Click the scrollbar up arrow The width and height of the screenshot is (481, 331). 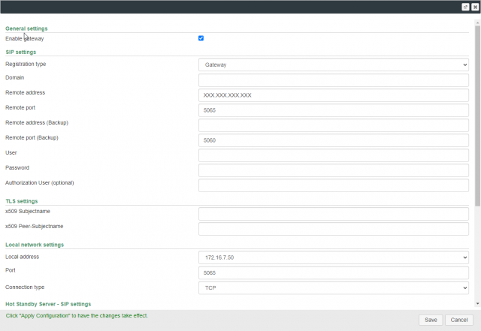477,23
